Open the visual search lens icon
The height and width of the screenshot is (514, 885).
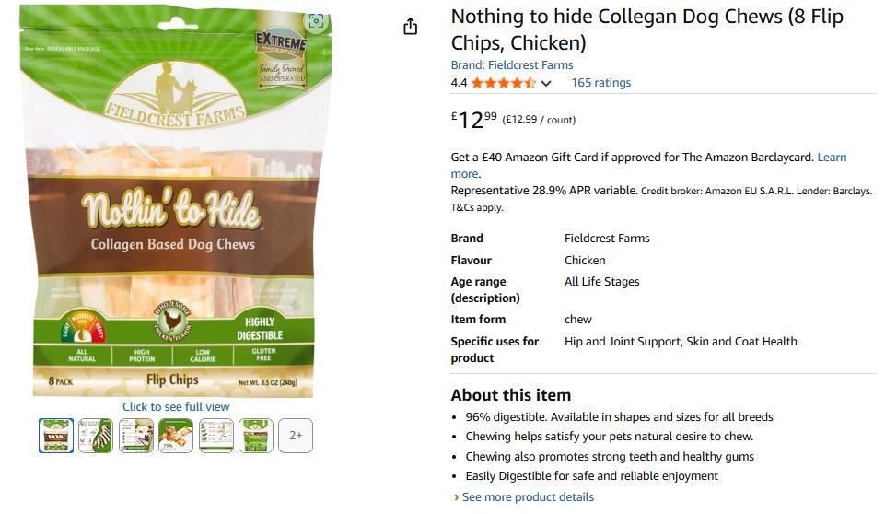pos(316,21)
